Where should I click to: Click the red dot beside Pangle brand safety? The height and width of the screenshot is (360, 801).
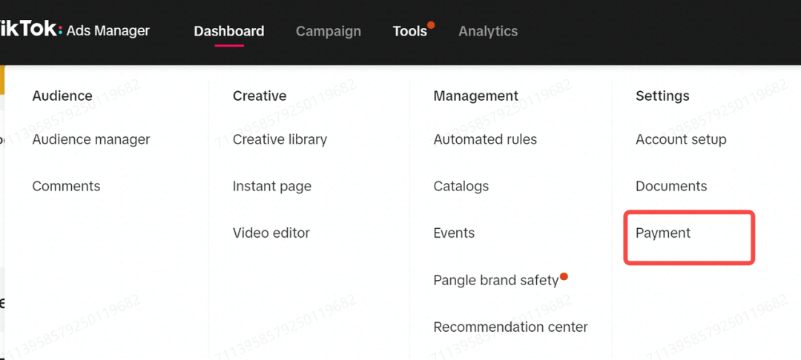564,277
